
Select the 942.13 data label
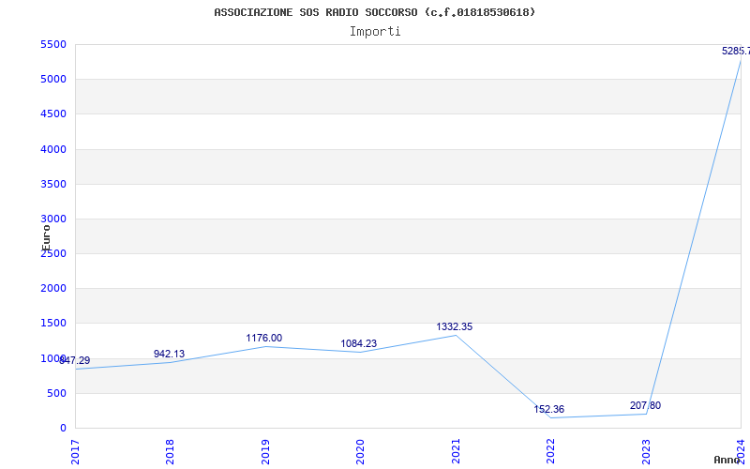pos(169,355)
